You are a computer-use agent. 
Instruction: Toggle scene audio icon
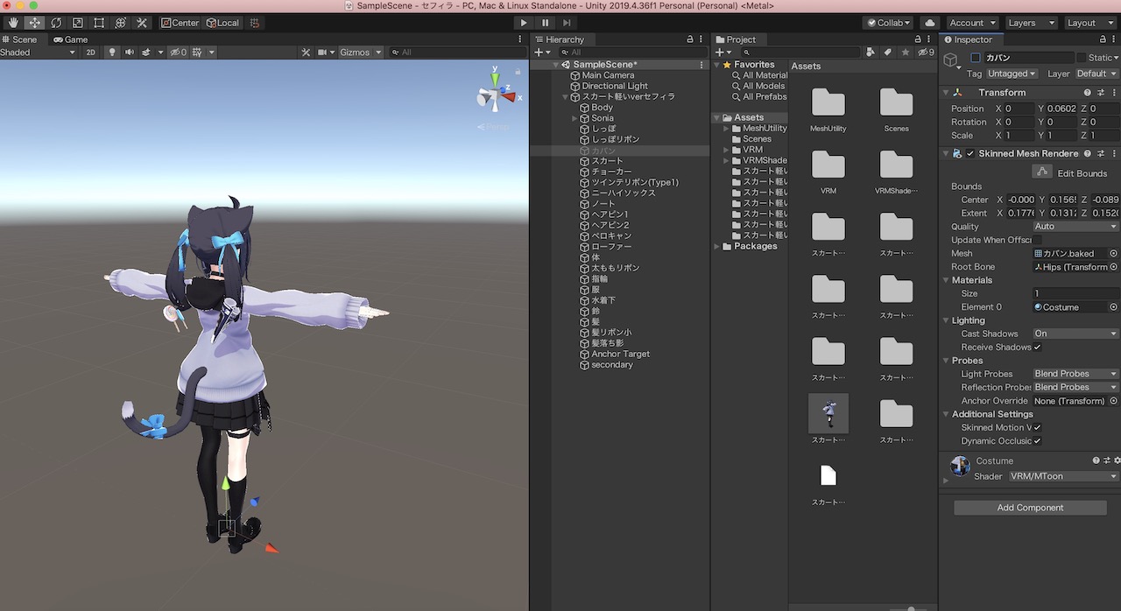pyautogui.click(x=129, y=52)
